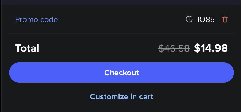
Task: Click the blue Promo code text
Action: tap(36, 20)
